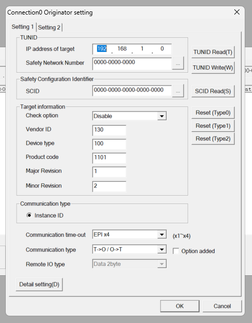Enable the Option added checkbox
The image size is (252, 323).
[x=176, y=251]
